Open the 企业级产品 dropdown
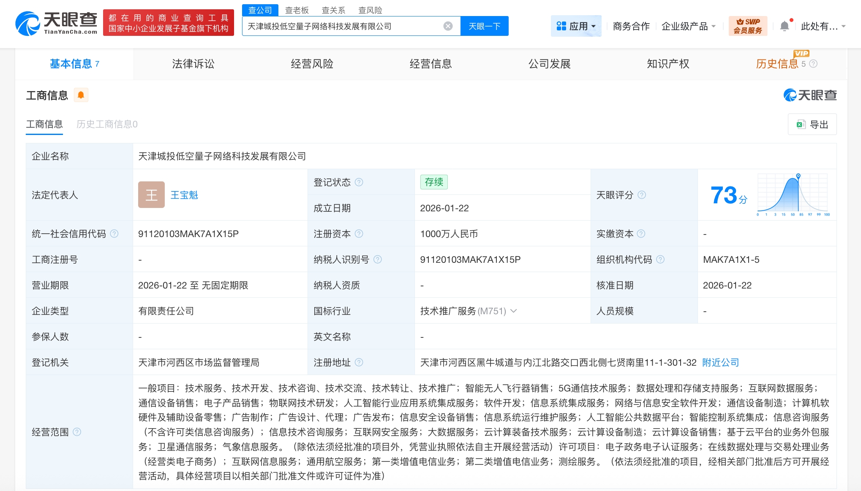Viewport: 861px width, 491px height. point(688,26)
